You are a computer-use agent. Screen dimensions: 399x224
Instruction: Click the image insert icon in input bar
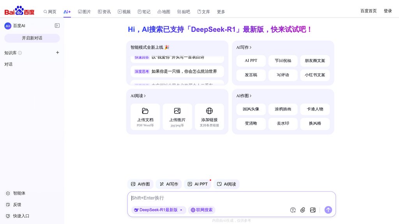coord(312,210)
